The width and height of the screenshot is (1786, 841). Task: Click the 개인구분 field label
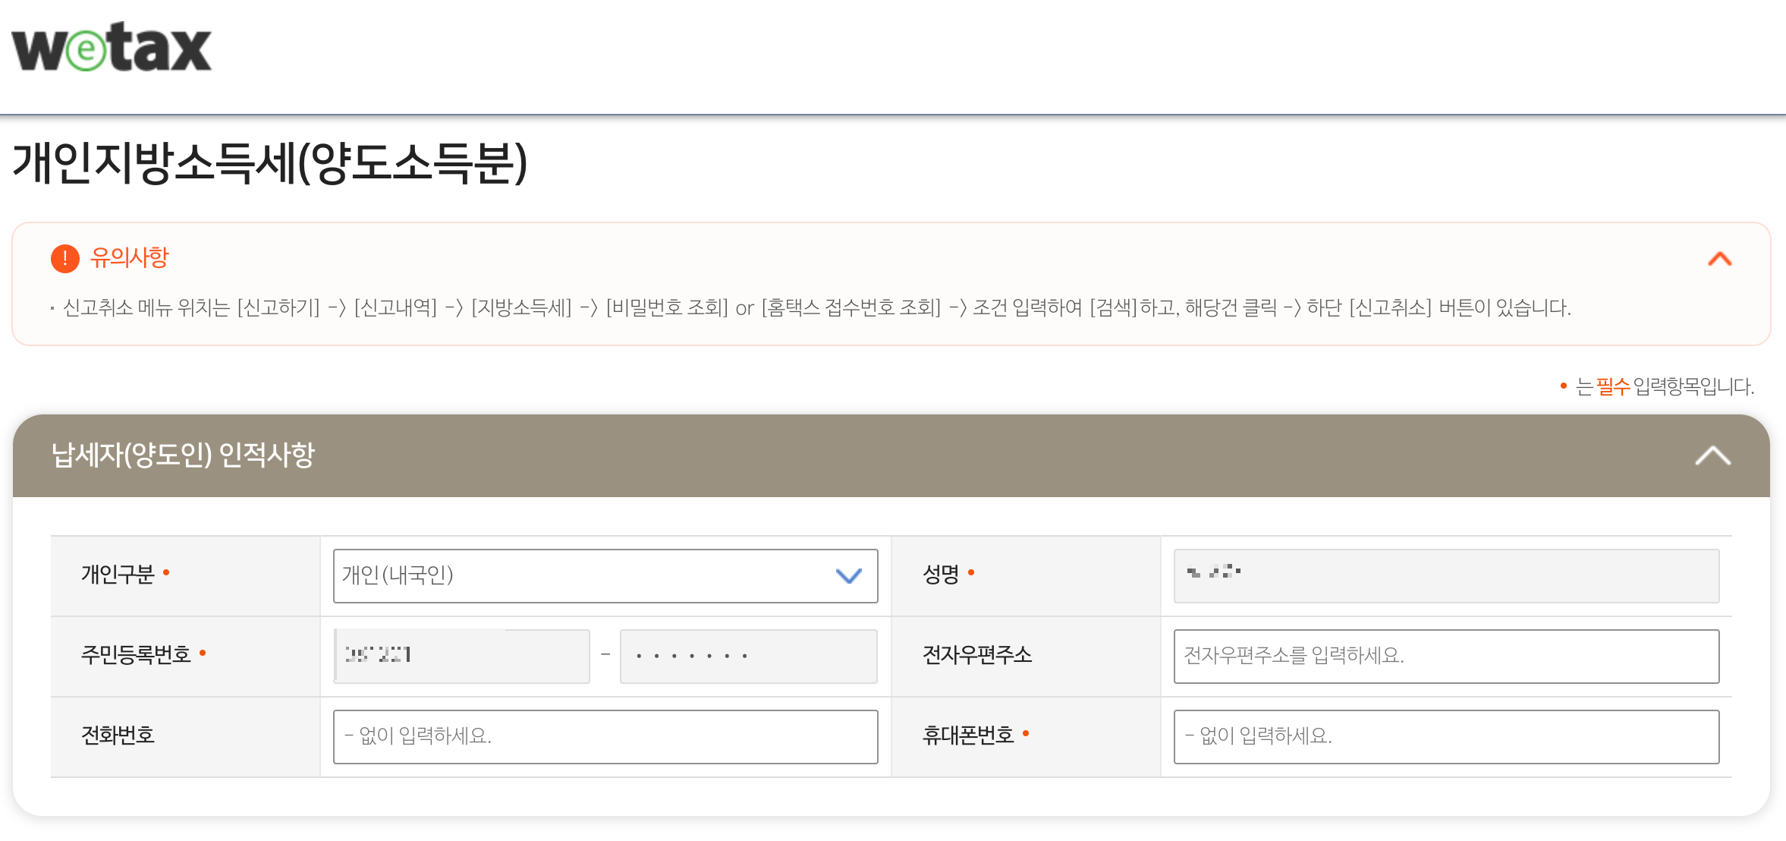[x=118, y=575]
